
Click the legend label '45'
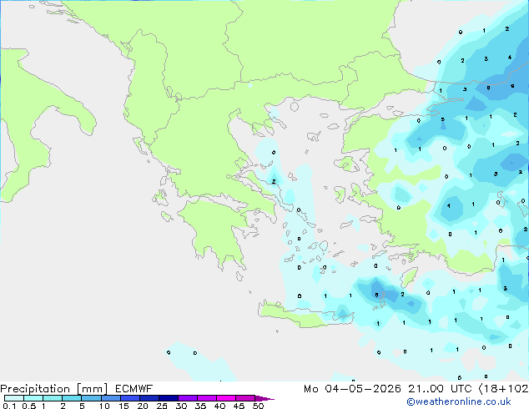239,406
